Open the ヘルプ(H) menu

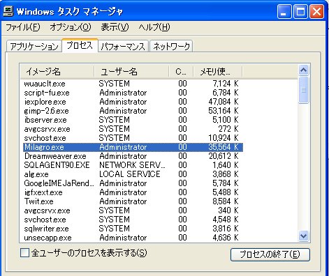tap(154, 27)
